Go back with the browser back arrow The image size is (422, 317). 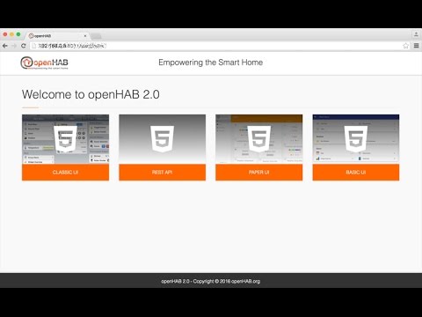(x=4, y=46)
